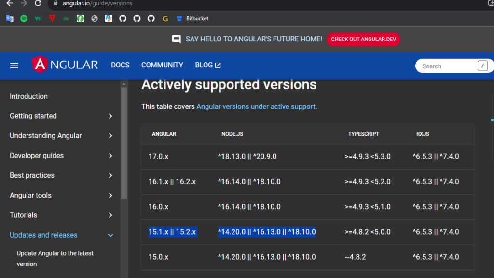
Task: Reload the page with the refresh icon
Action: pos(38,3)
